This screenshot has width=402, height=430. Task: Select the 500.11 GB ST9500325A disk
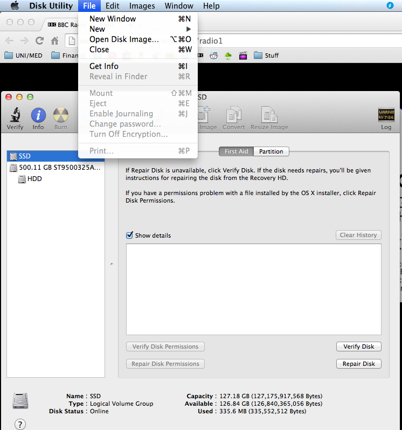coord(56,167)
